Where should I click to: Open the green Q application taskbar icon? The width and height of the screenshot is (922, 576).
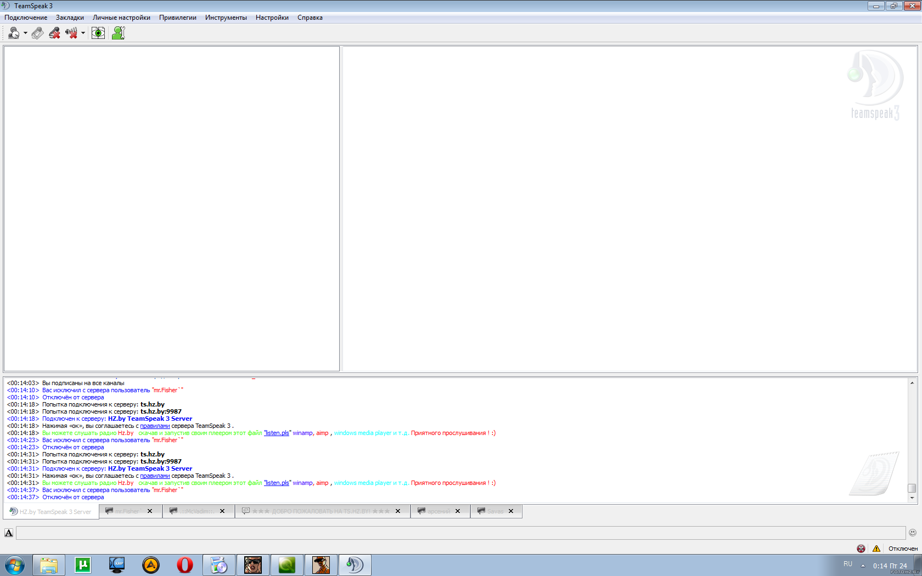pos(287,564)
